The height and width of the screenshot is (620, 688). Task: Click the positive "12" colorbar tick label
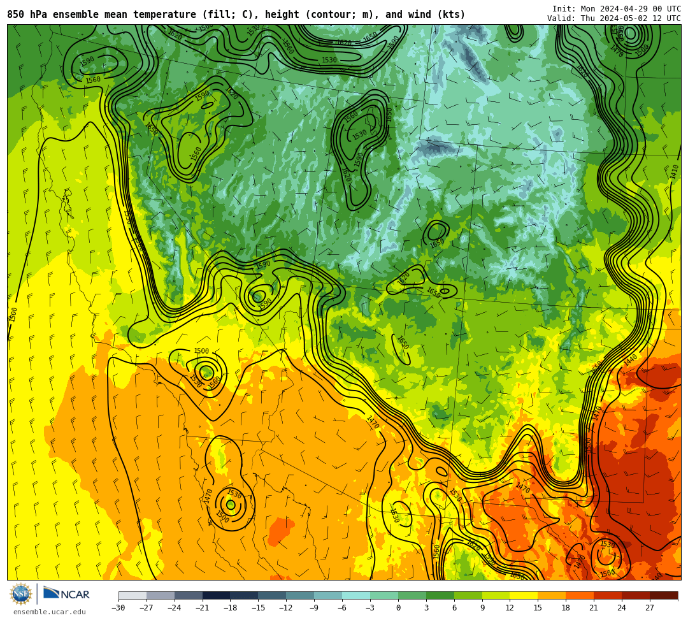point(510,608)
